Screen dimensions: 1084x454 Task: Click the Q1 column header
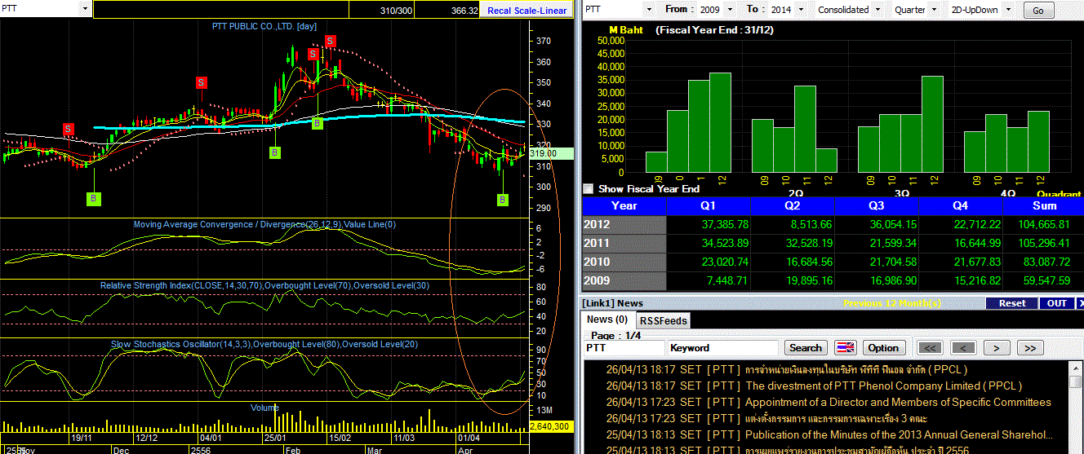pyautogui.click(x=708, y=205)
